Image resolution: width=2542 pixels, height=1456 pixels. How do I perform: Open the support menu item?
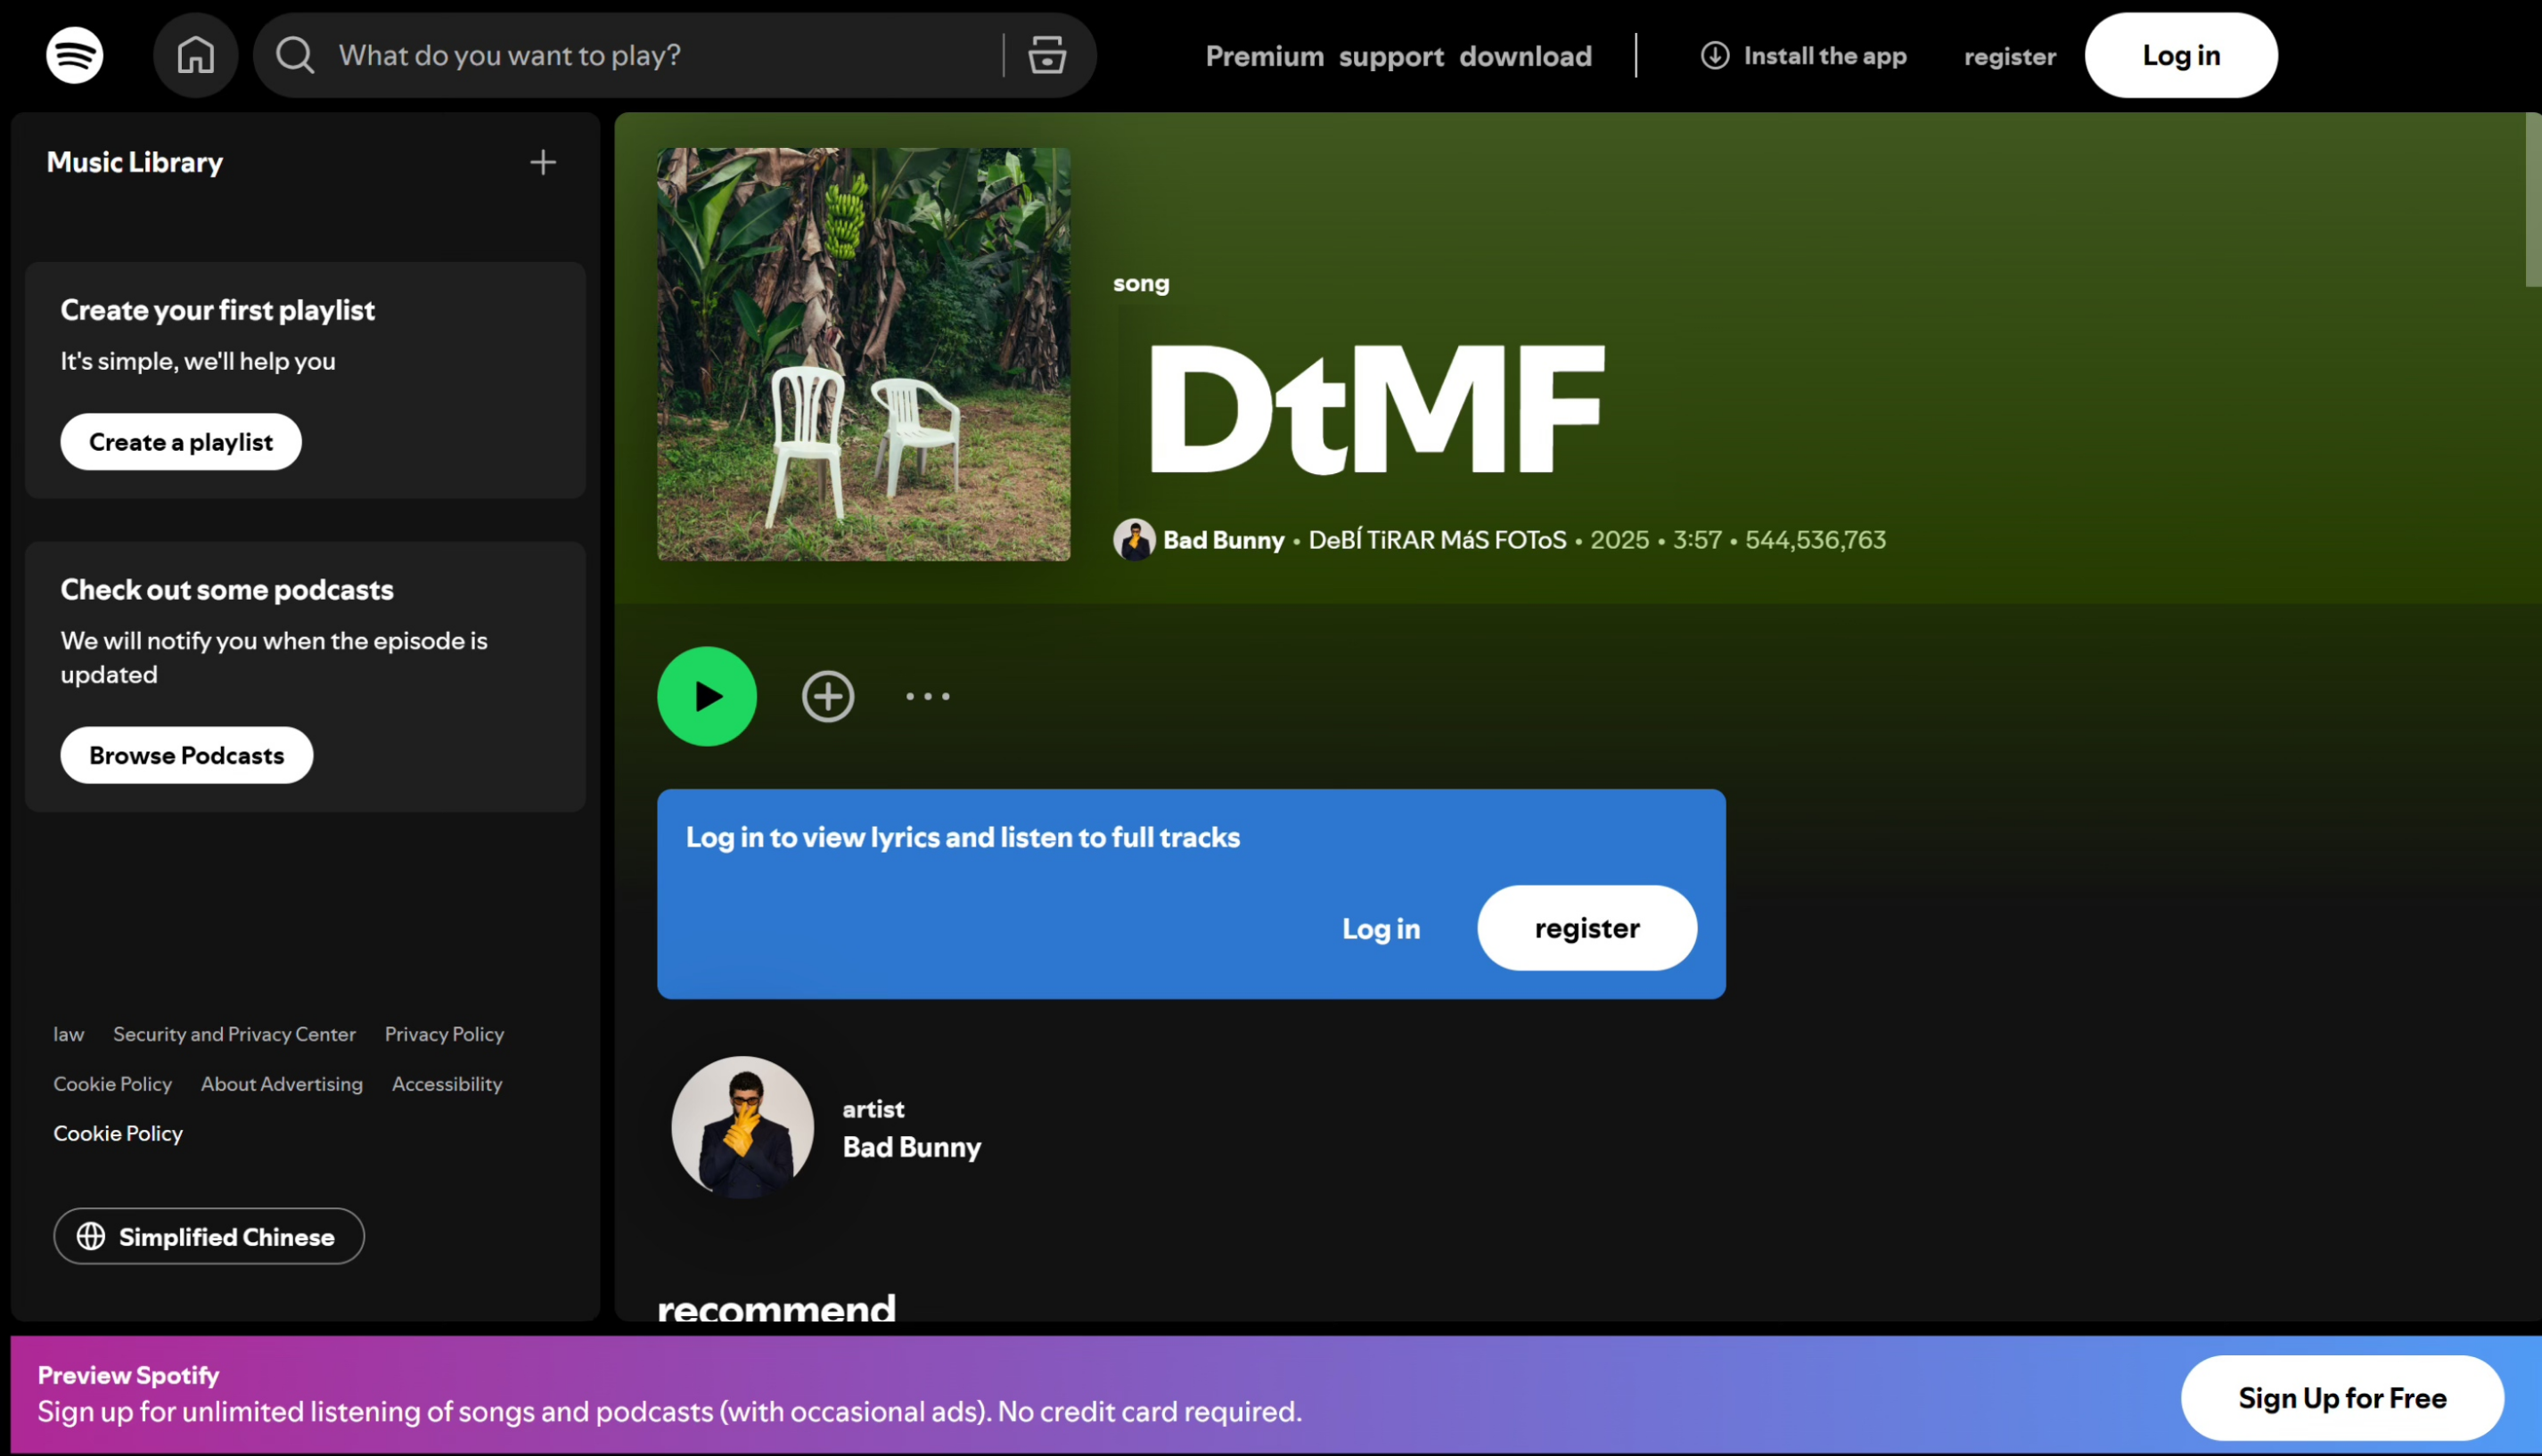(1391, 56)
